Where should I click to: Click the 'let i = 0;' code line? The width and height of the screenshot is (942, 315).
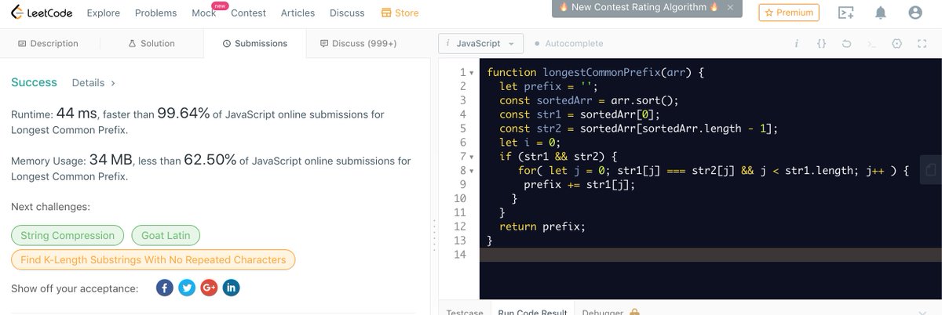(530, 142)
